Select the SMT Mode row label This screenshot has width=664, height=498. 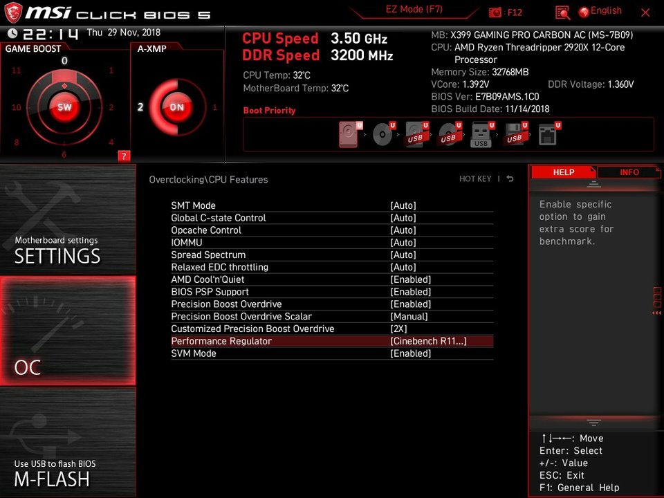[193, 205]
